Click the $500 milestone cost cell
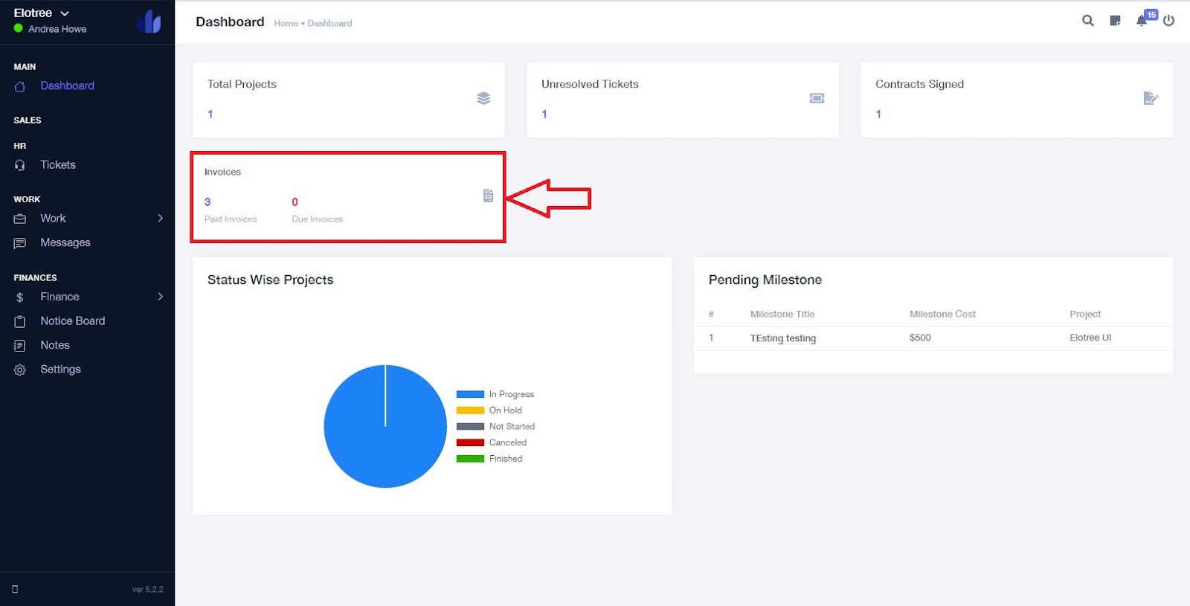The width and height of the screenshot is (1190, 606). [920, 338]
